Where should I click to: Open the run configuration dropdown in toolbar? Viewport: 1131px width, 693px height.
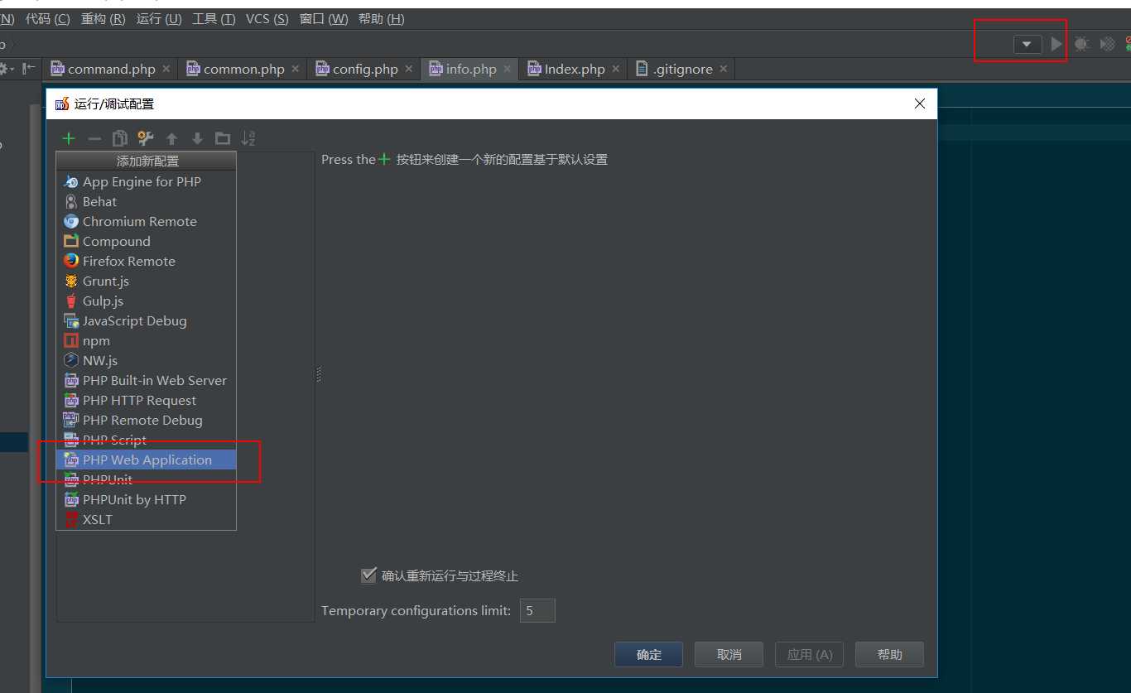coord(1028,44)
